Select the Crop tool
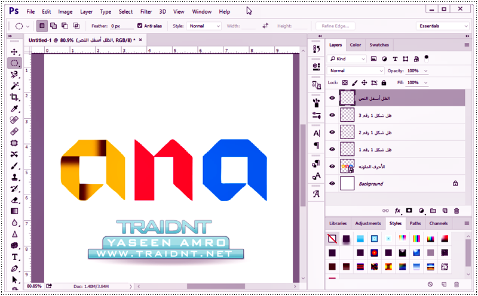478x296 pixels. 14,97
